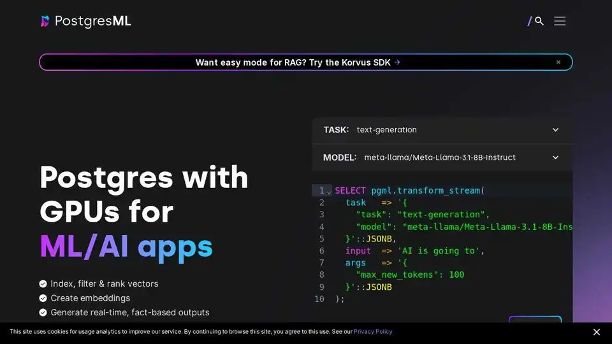Click the arrow icon after Korvus SDK

(x=397, y=62)
